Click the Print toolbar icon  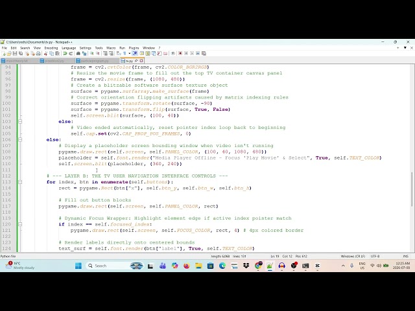tap(38, 53)
